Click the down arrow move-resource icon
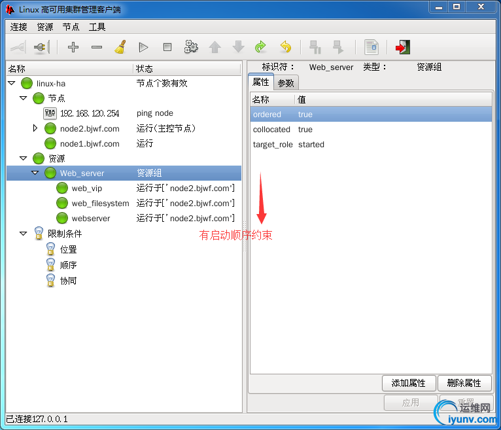This screenshot has height=430, width=501. [x=238, y=47]
